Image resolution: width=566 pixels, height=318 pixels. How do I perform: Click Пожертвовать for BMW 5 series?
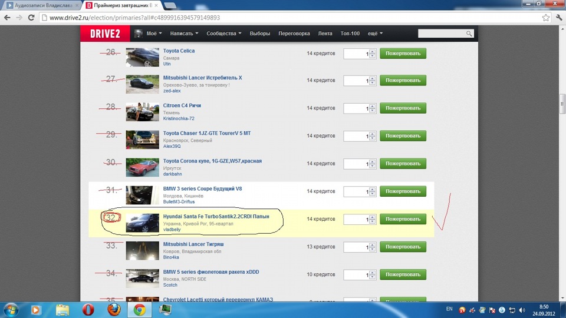(x=403, y=275)
